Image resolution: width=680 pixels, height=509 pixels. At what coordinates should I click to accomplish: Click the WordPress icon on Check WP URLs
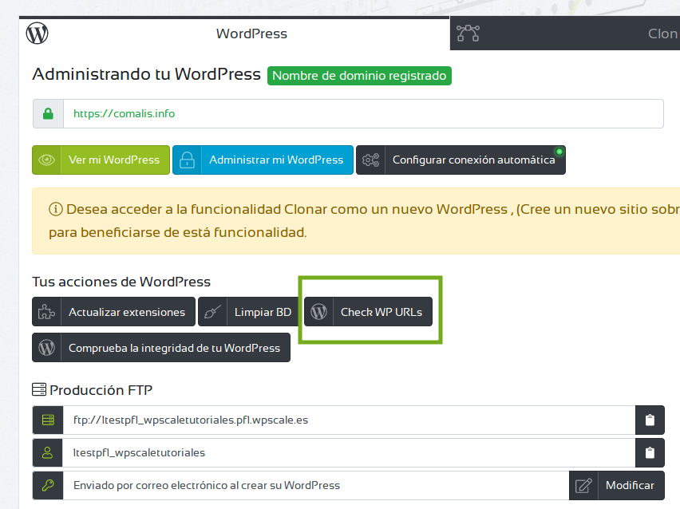(x=318, y=312)
